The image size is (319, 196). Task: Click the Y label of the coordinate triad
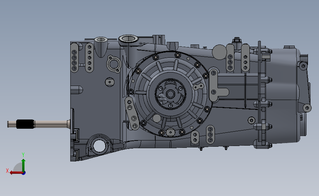click(23, 155)
